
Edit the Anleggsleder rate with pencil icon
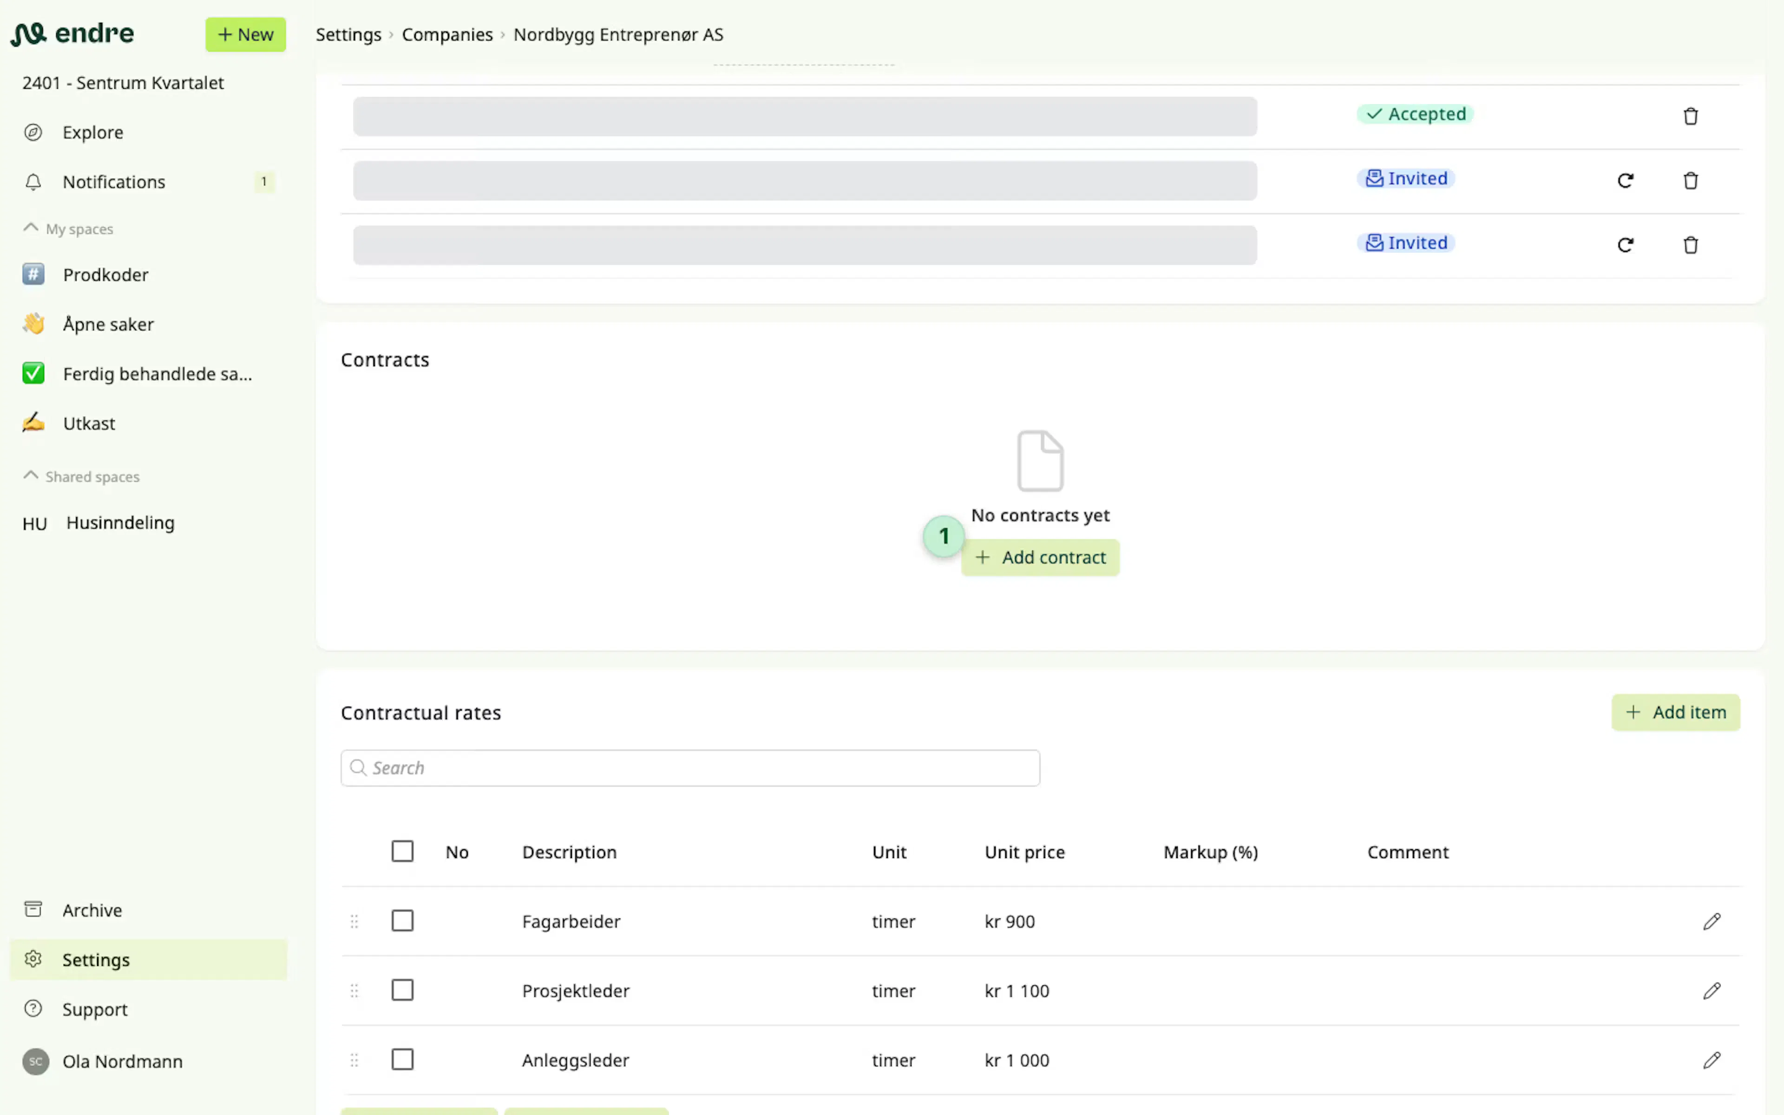click(1712, 1061)
